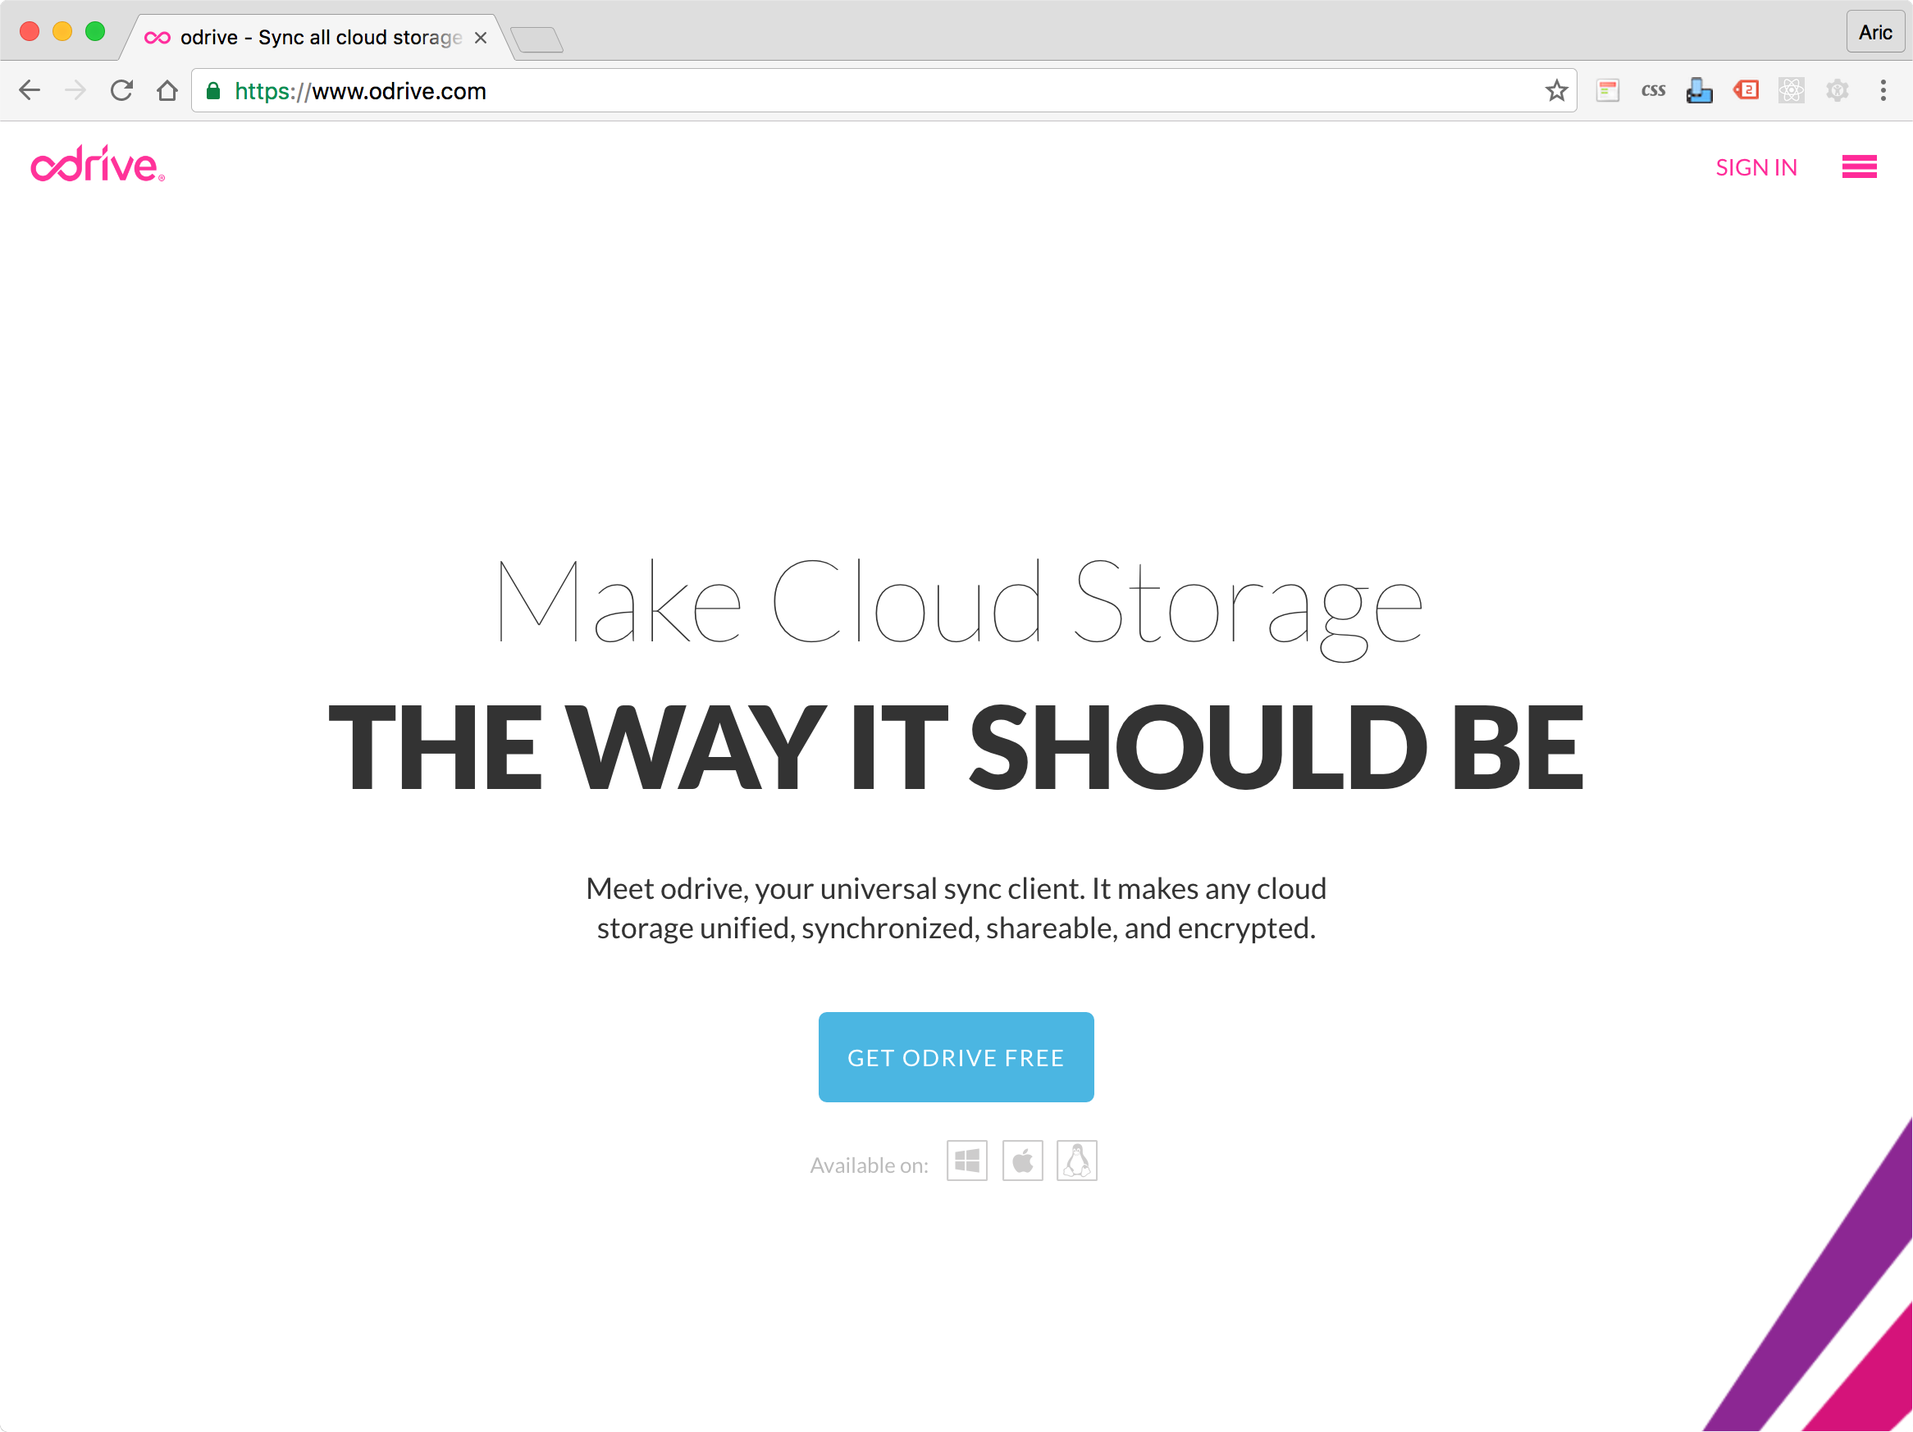Reload the current page
1913x1432 pixels.
point(121,91)
